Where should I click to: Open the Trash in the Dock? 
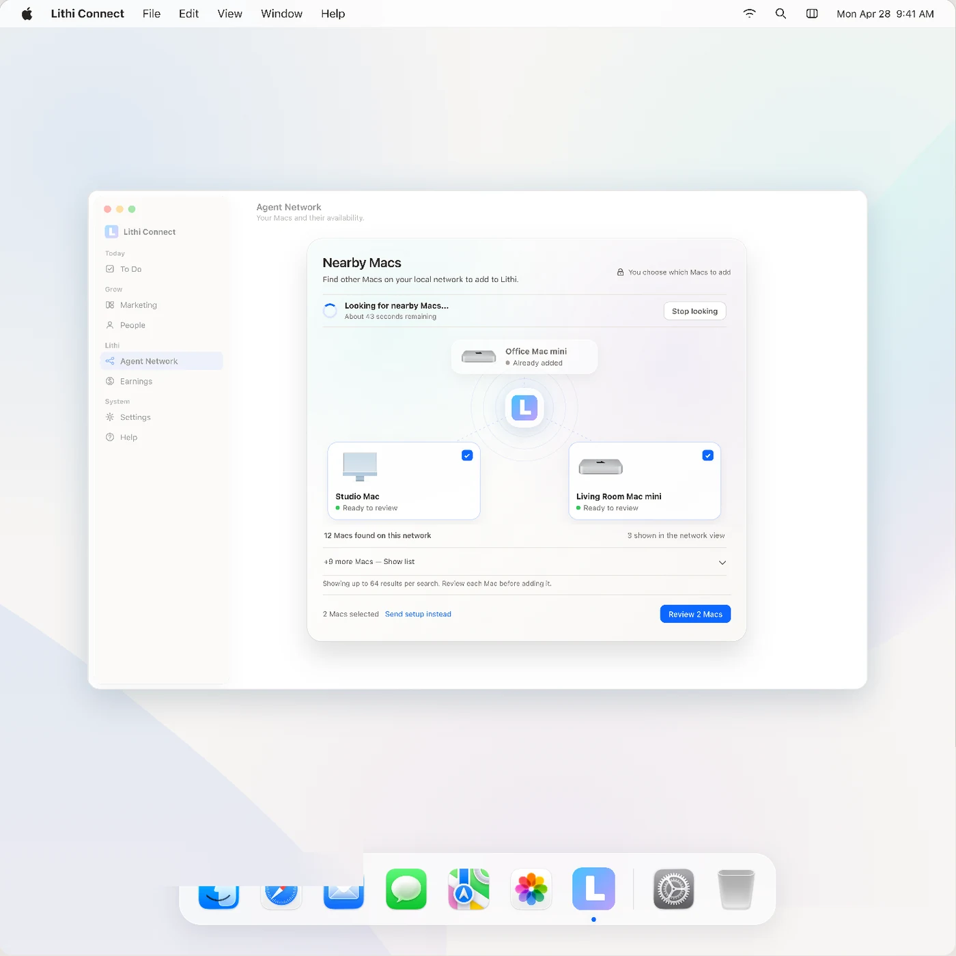pos(736,889)
